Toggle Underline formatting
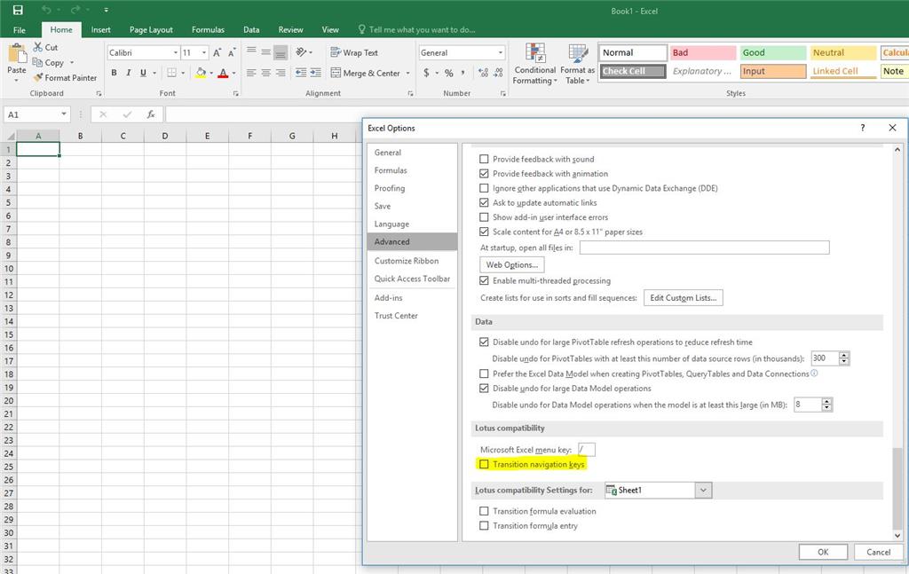909x574 pixels. coord(143,73)
